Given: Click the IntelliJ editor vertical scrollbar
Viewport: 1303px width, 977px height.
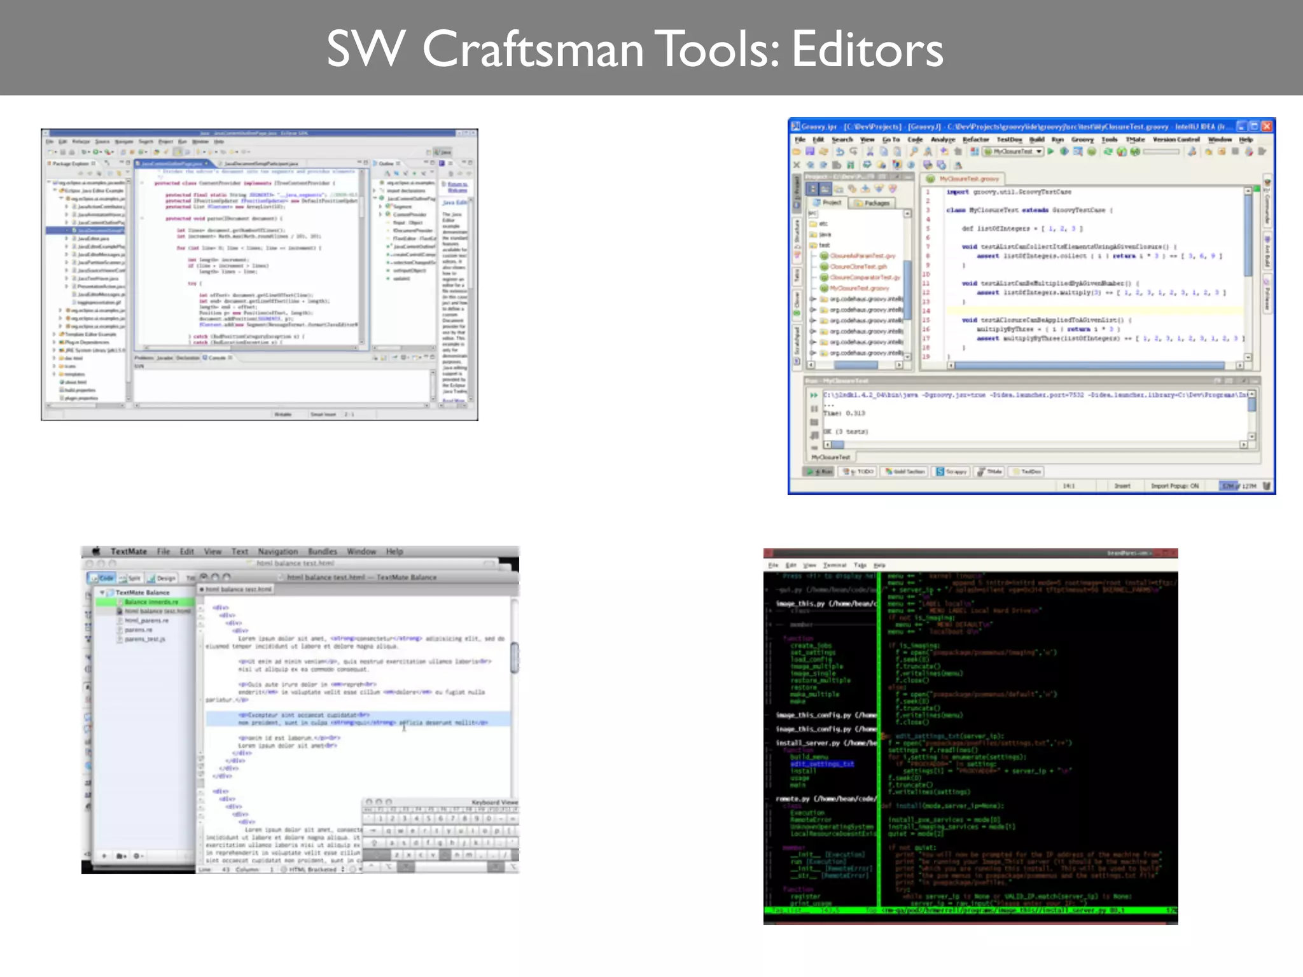Looking at the screenshot, I should [1248, 274].
